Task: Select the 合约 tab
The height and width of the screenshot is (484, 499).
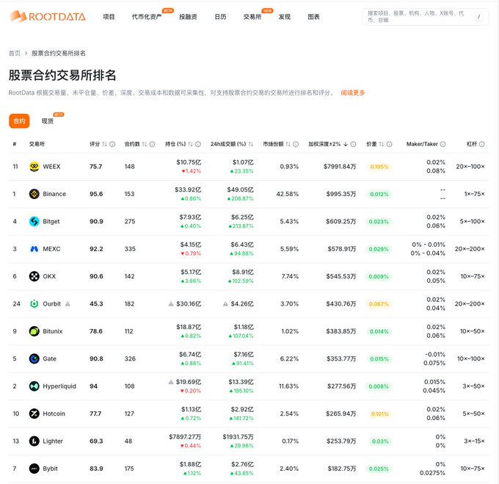Action: pos(19,121)
